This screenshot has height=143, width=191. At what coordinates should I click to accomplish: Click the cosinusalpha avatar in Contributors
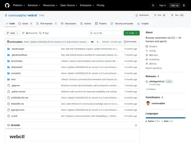pos(148,103)
